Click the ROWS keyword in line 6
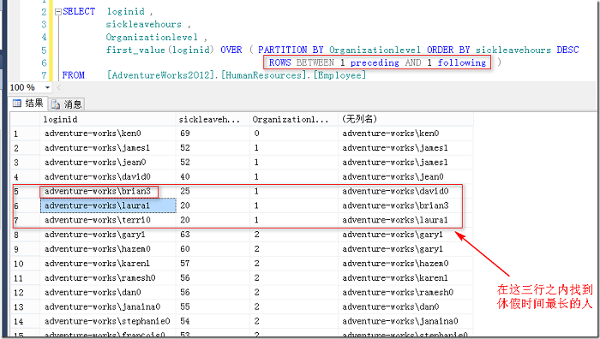The height and width of the screenshot is (339, 600). (x=279, y=62)
